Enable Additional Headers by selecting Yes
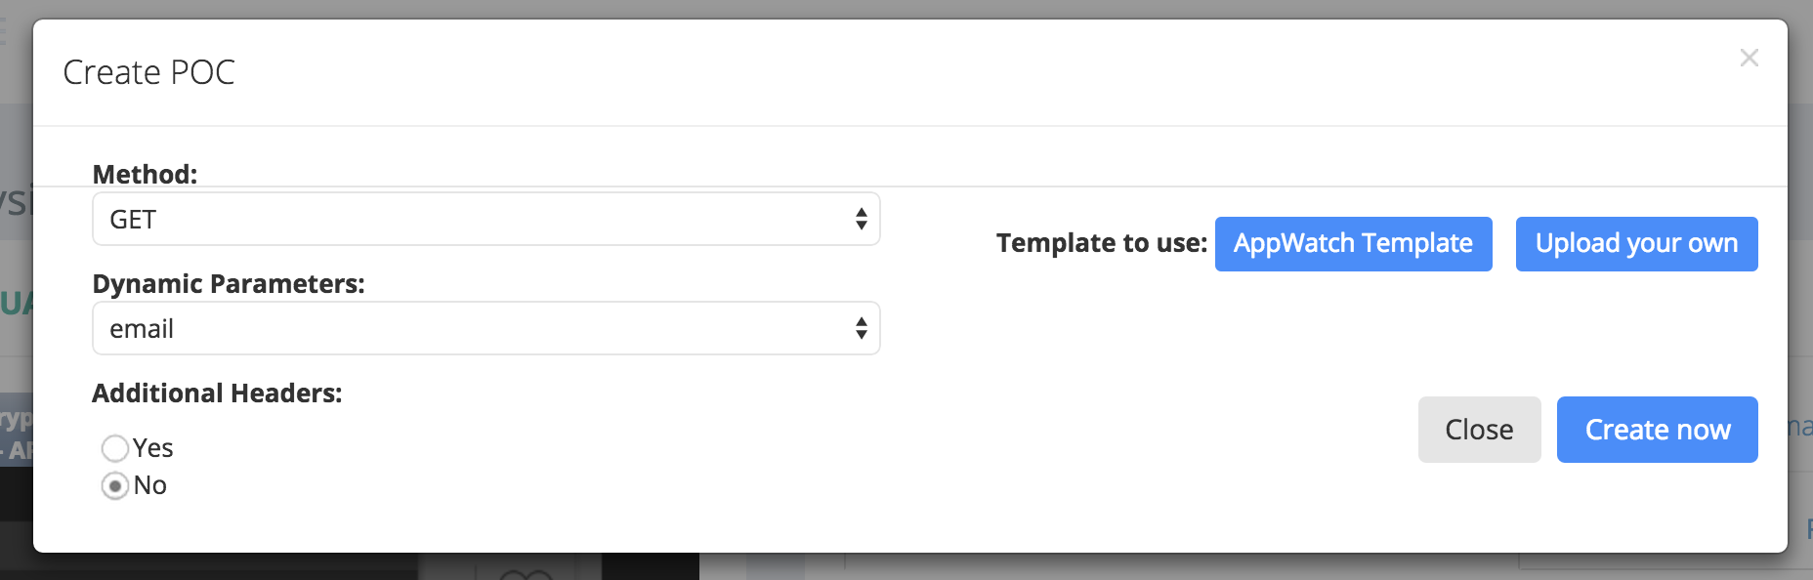This screenshot has height=580, width=1813. (x=116, y=448)
